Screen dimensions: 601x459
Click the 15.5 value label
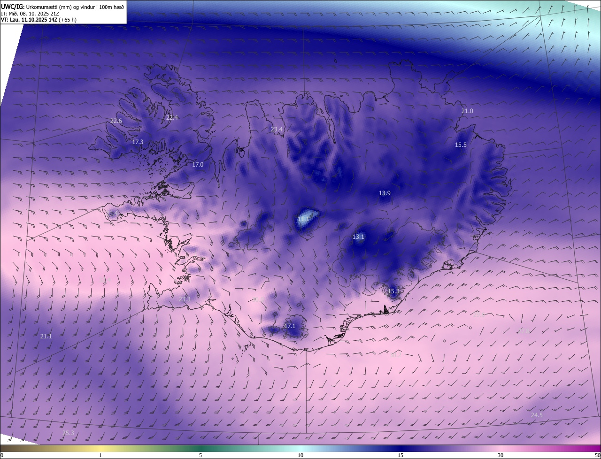[x=461, y=145]
